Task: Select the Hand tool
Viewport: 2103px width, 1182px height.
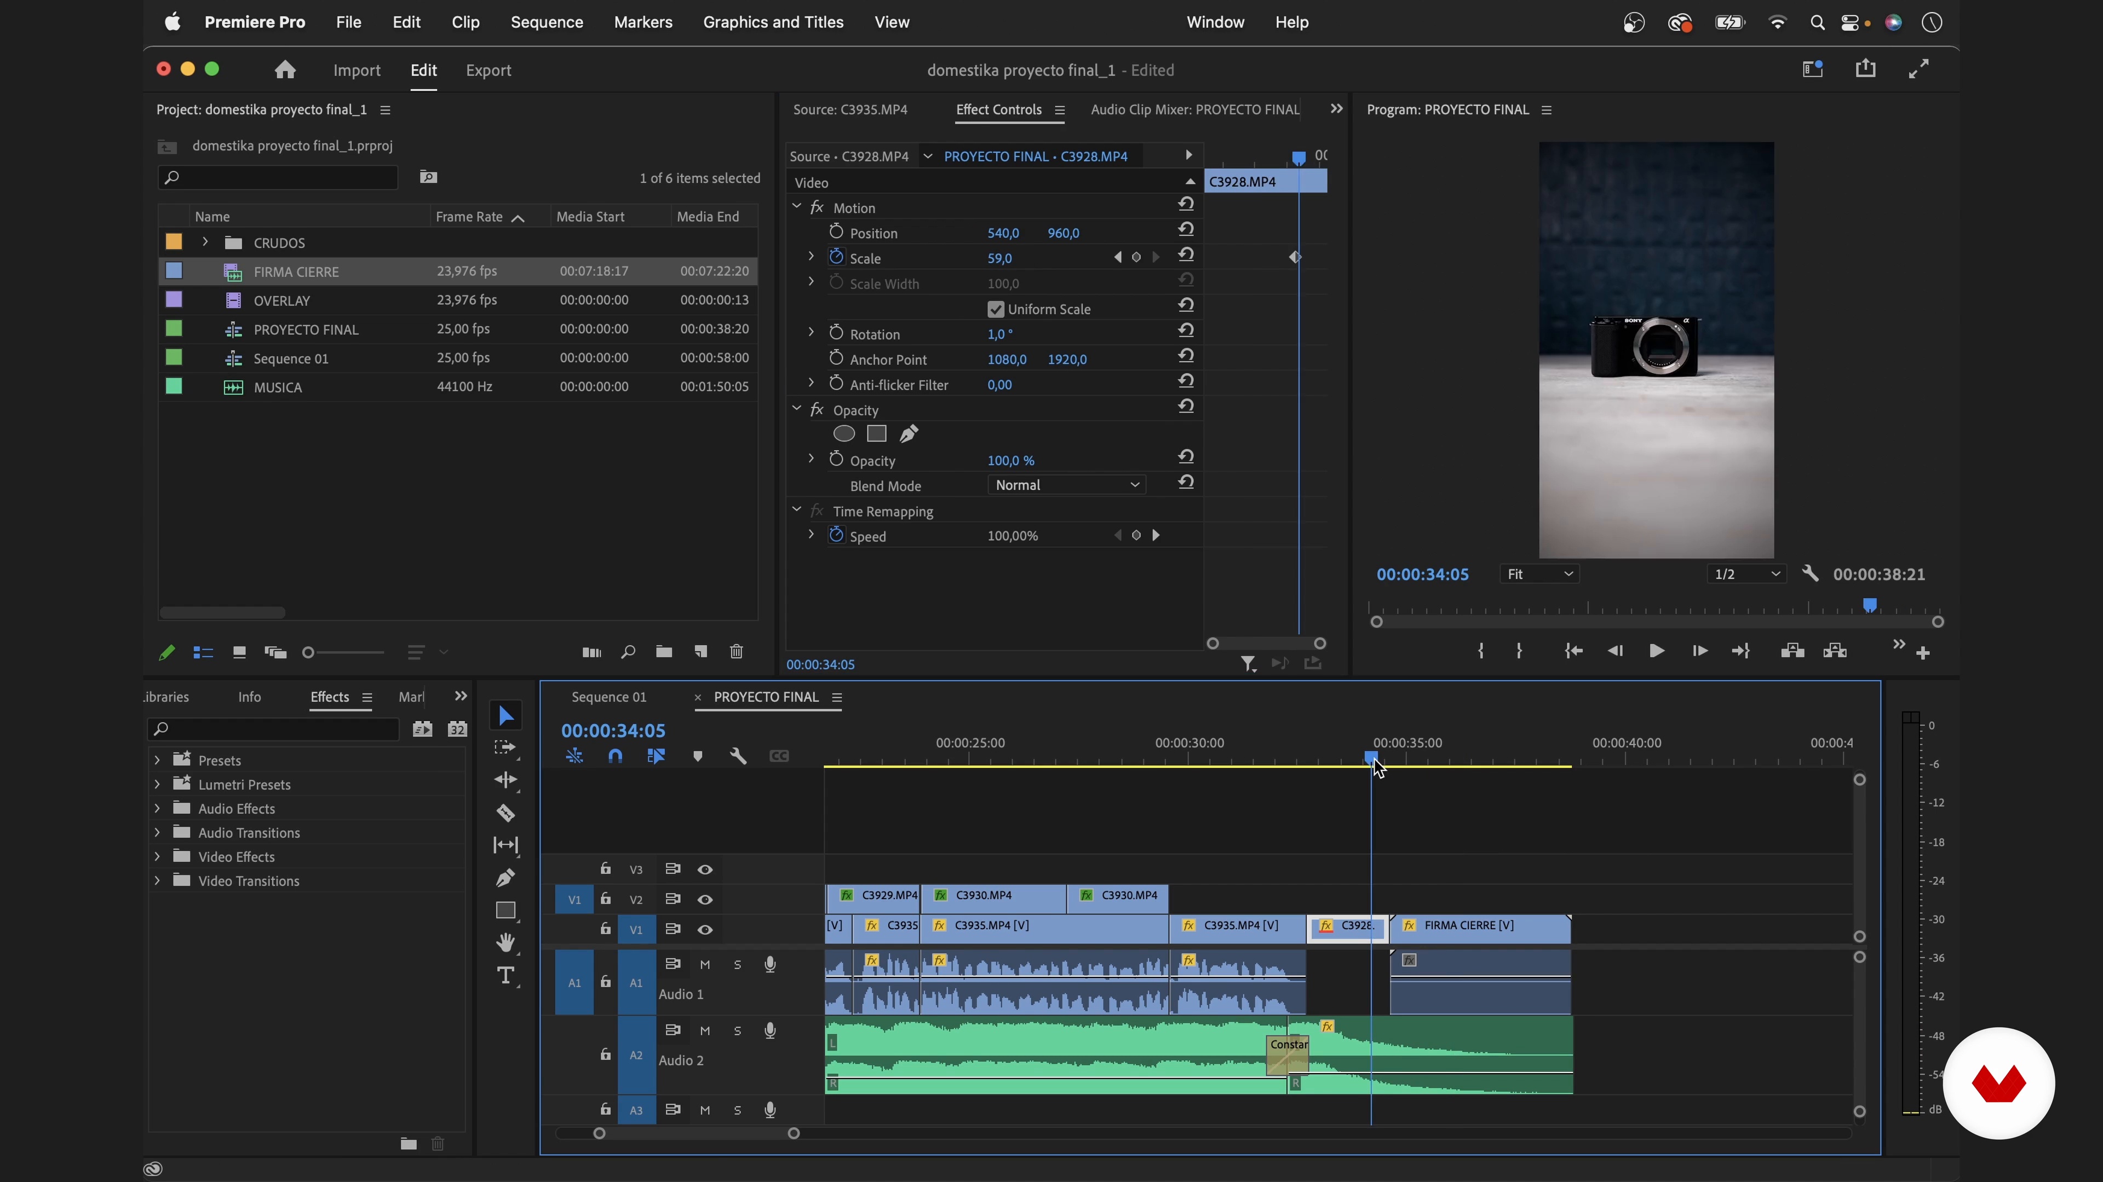Action: click(505, 943)
